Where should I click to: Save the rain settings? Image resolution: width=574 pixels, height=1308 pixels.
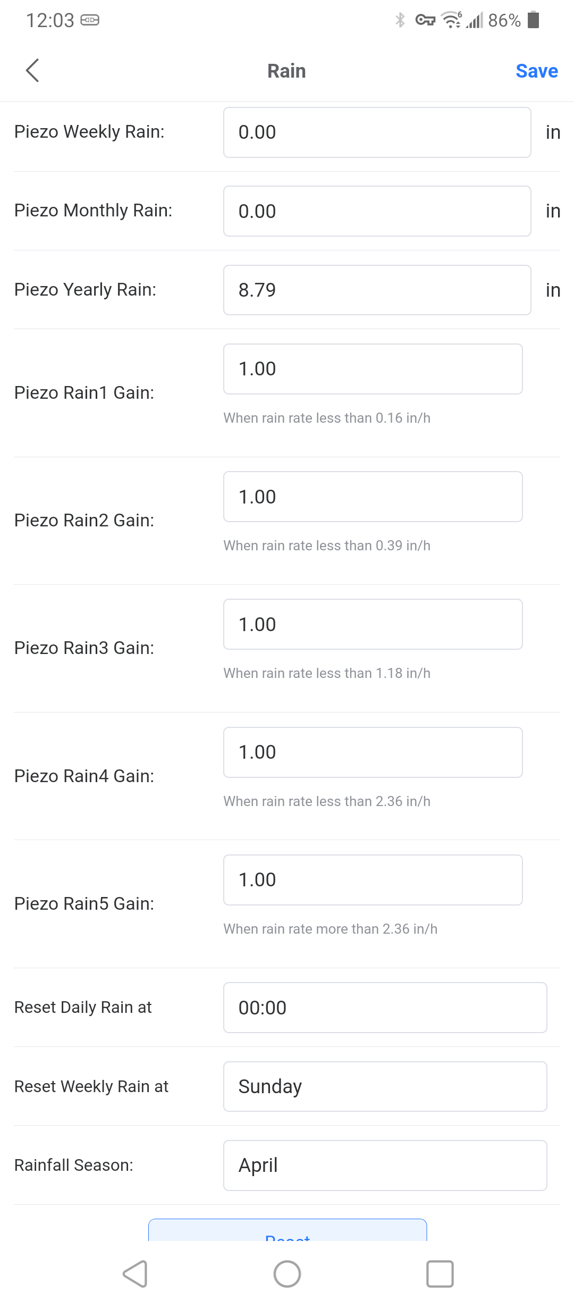coord(536,71)
